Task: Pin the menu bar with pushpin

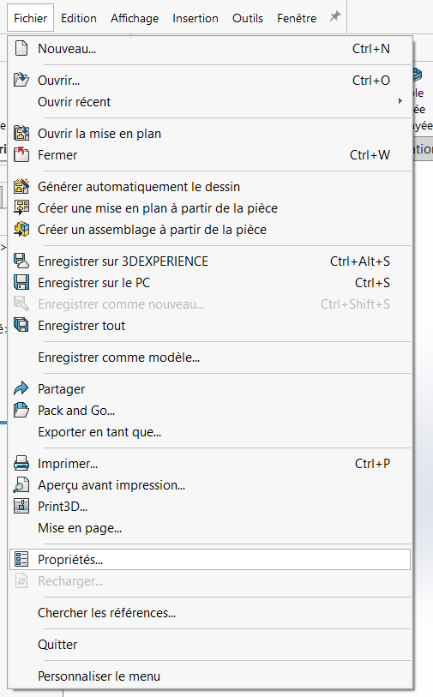Action: coord(335,17)
